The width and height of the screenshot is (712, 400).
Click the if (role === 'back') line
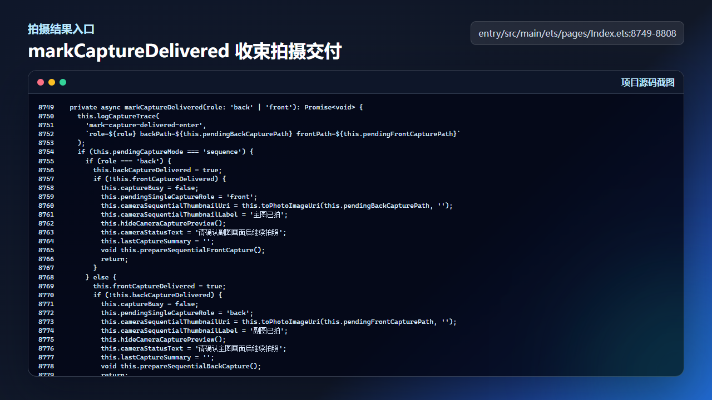tap(128, 161)
